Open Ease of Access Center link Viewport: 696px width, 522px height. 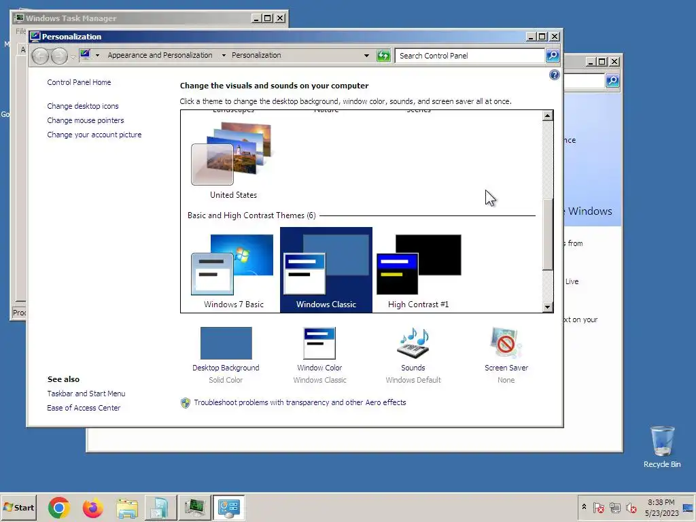tap(84, 408)
